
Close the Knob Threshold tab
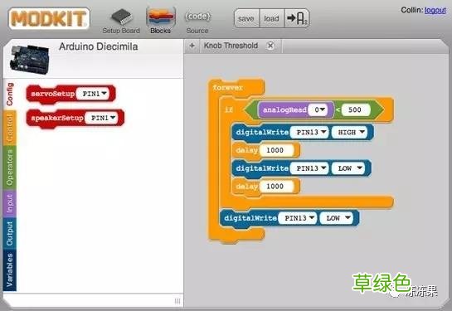(x=270, y=46)
